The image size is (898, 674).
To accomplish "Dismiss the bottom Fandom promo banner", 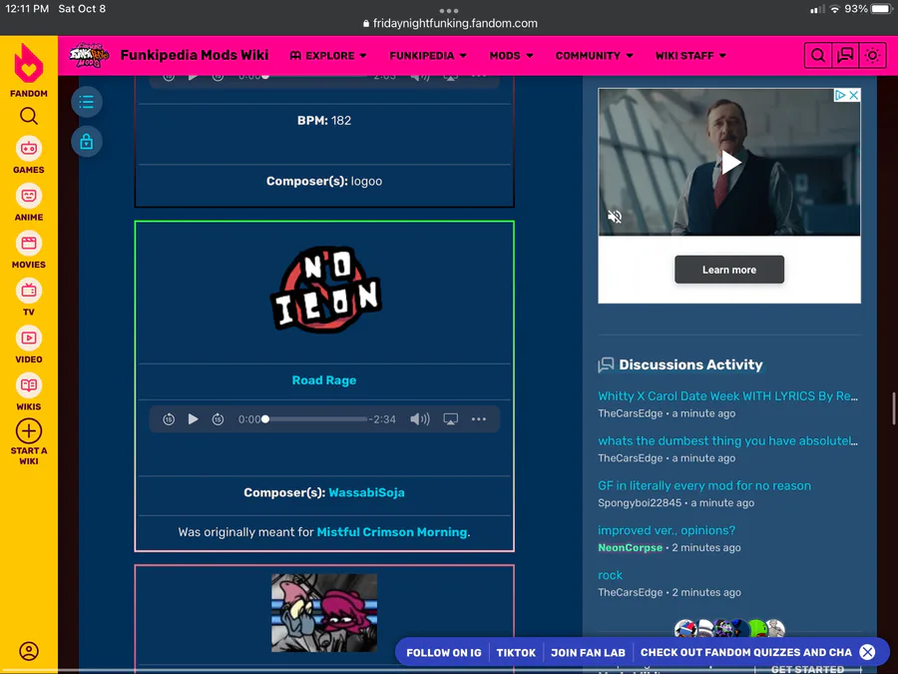I will (x=868, y=652).
